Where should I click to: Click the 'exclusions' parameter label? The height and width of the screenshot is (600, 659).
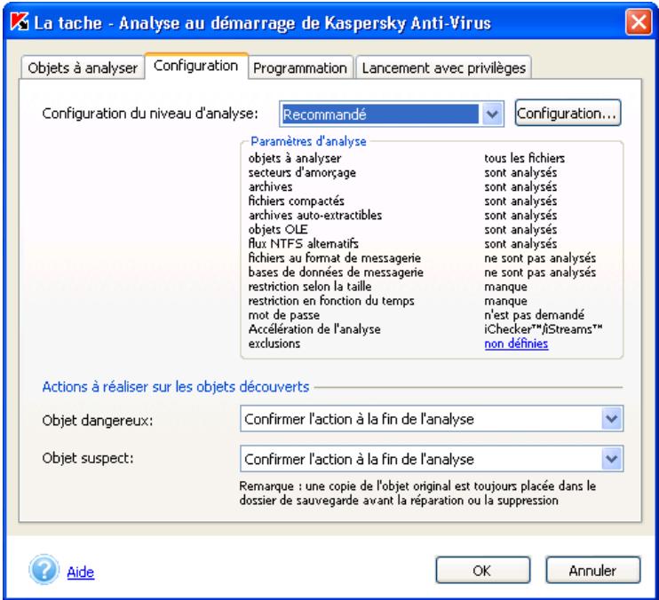274,343
